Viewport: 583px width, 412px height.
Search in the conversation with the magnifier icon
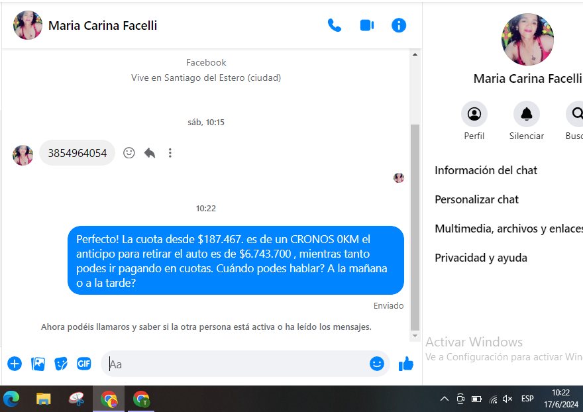(576, 114)
